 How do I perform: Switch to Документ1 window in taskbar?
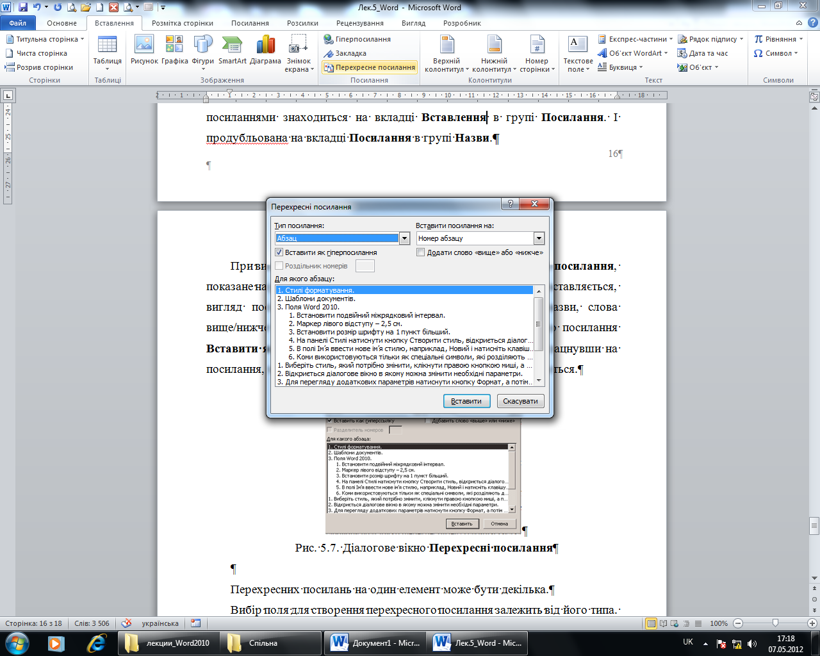point(374,643)
